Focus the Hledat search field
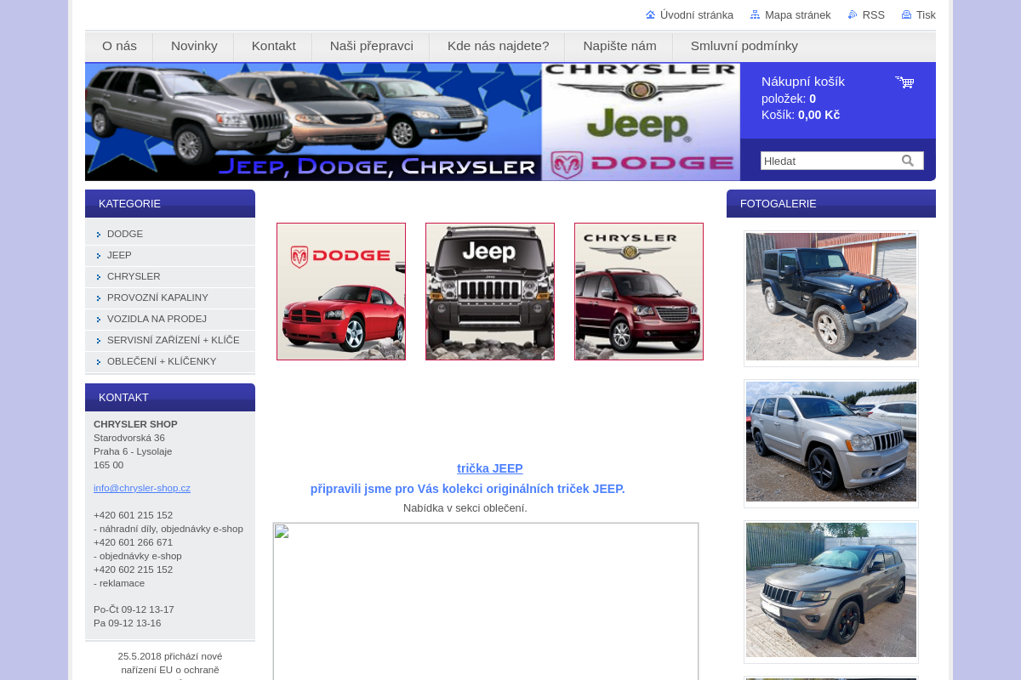Image resolution: width=1021 pixels, height=680 pixels. (x=830, y=161)
